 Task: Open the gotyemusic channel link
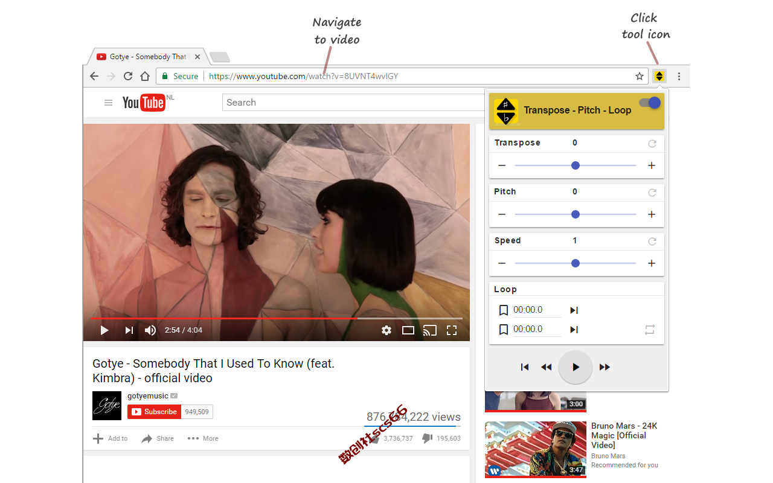[x=148, y=396]
